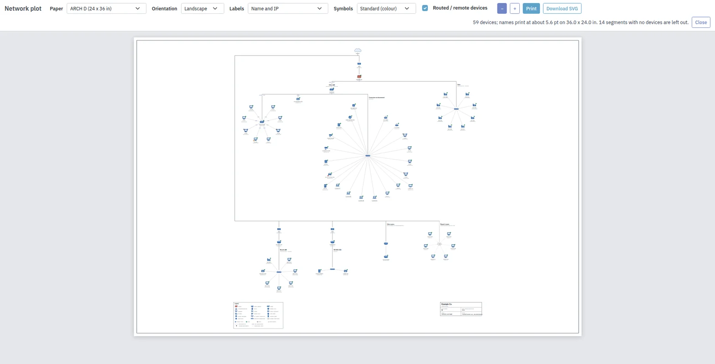
Task: Select the red firewall icon in the plot
Action: point(359,77)
